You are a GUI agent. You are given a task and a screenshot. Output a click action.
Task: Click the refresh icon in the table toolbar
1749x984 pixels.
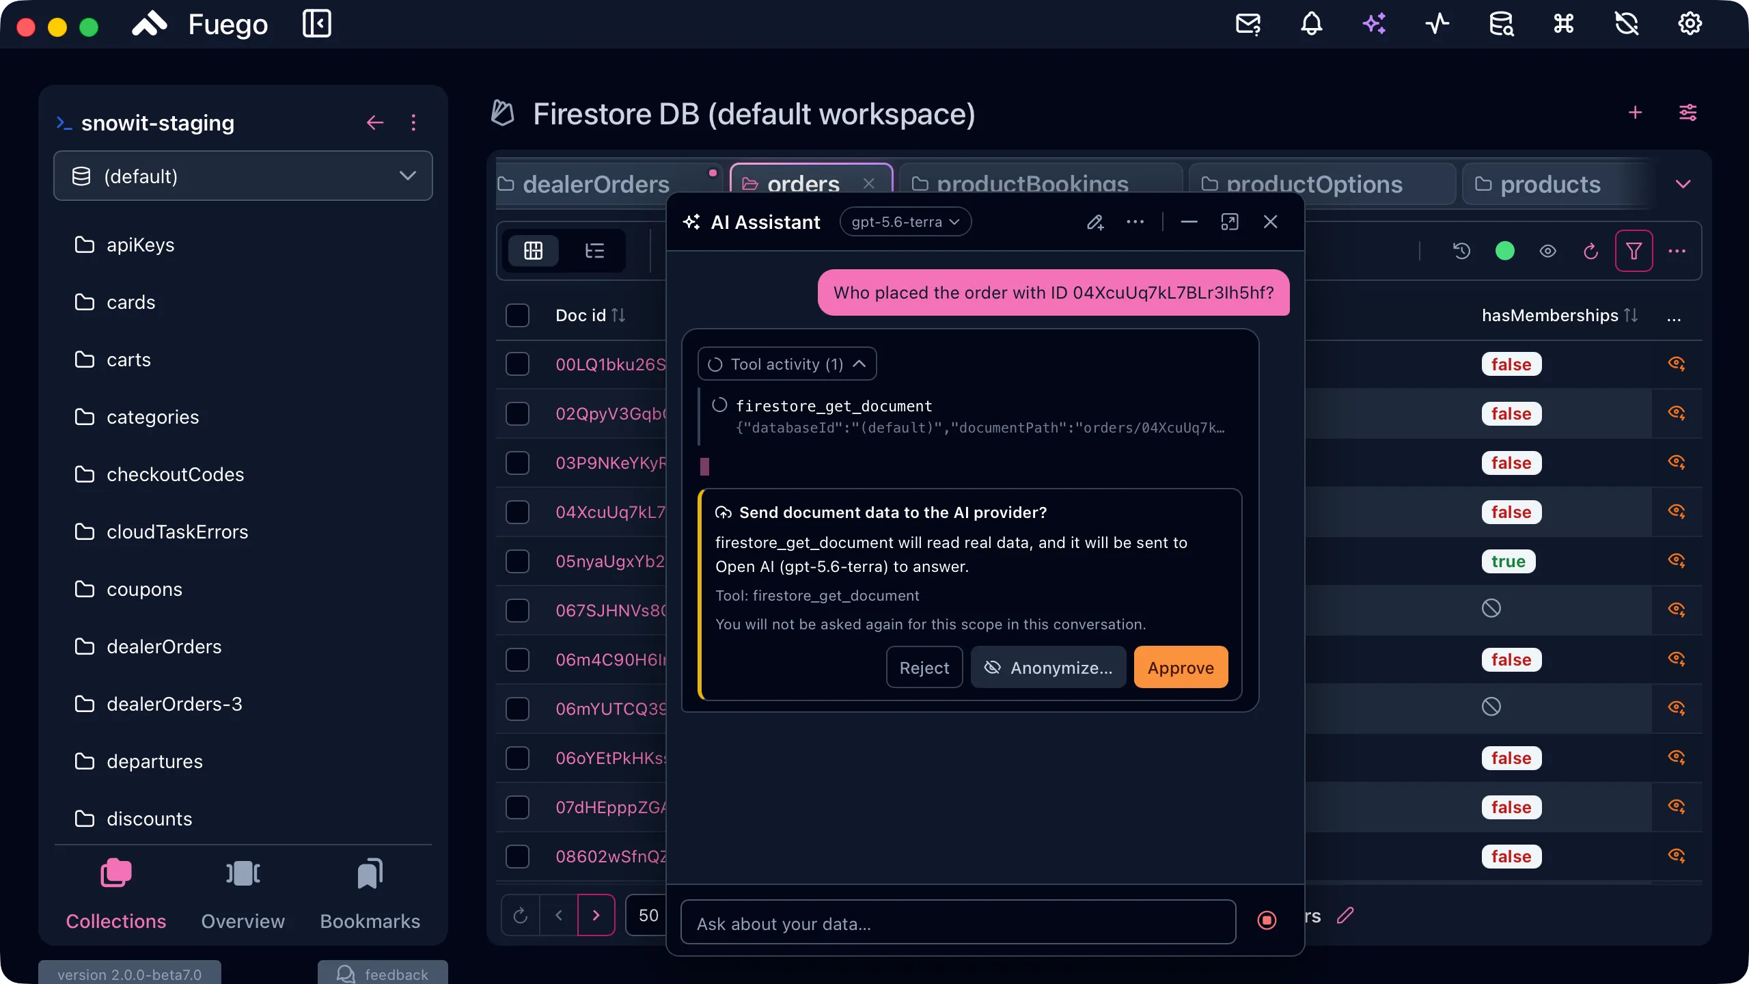[1591, 251]
